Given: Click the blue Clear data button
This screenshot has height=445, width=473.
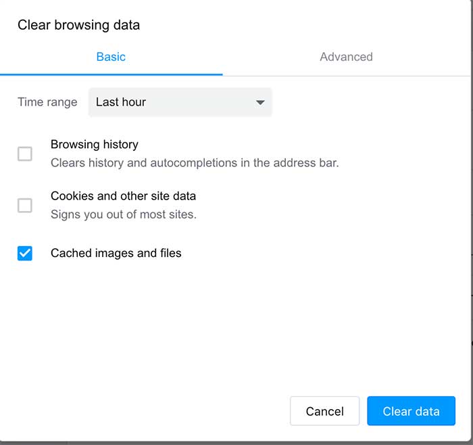Looking at the screenshot, I should 411,411.
